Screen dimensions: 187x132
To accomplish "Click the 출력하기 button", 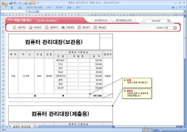I will [x=52, y=27].
